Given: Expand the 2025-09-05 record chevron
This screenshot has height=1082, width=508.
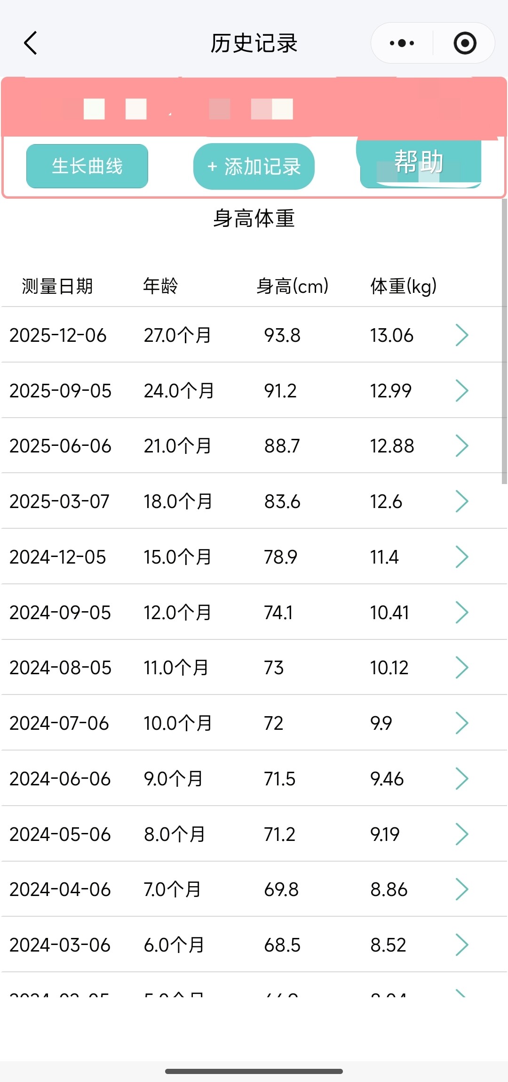Looking at the screenshot, I should click(x=462, y=391).
